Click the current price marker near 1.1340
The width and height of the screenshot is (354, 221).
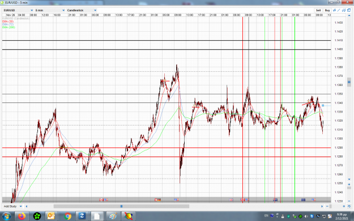(x=323, y=106)
